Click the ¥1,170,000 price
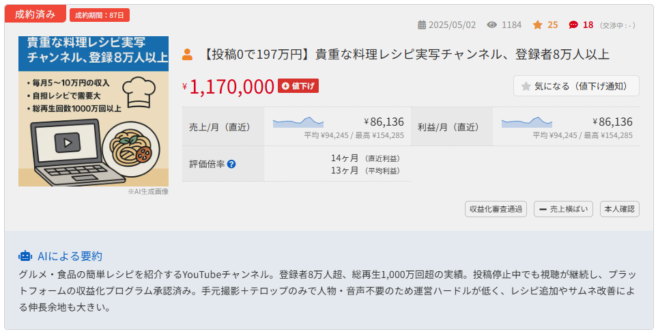 (231, 87)
